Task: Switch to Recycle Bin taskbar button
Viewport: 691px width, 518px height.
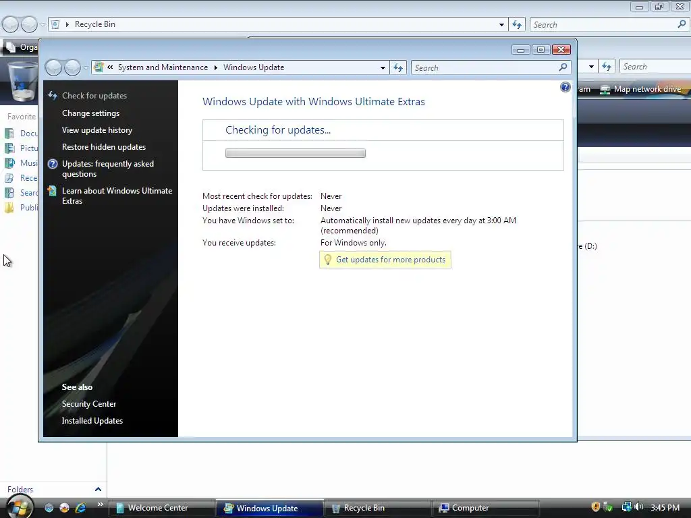Action: click(x=378, y=508)
